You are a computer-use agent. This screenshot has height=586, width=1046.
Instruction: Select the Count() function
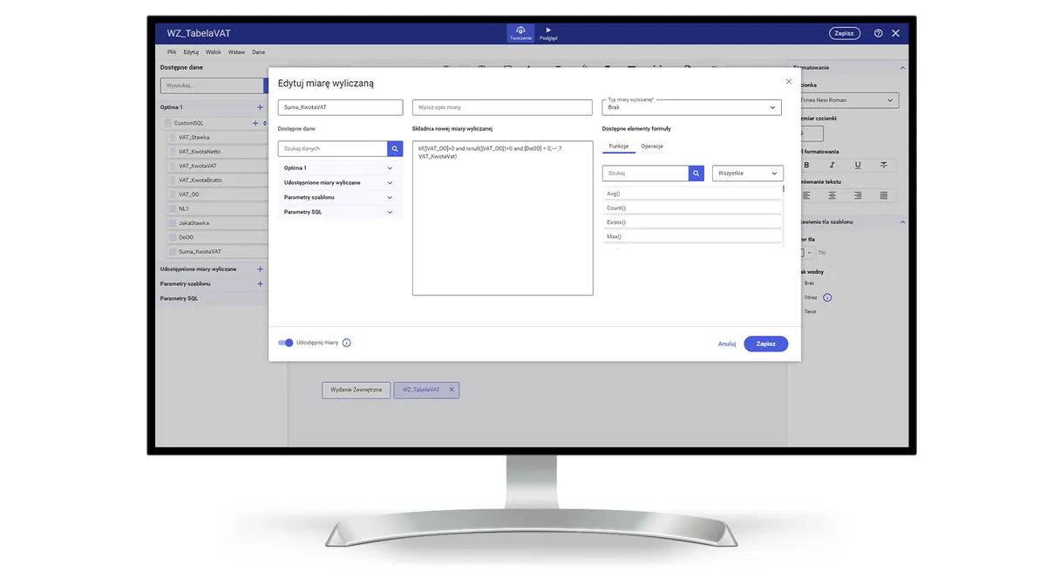pos(692,208)
